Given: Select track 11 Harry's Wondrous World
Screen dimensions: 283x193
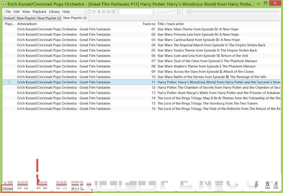Looking at the screenshot, I should 142,82.
